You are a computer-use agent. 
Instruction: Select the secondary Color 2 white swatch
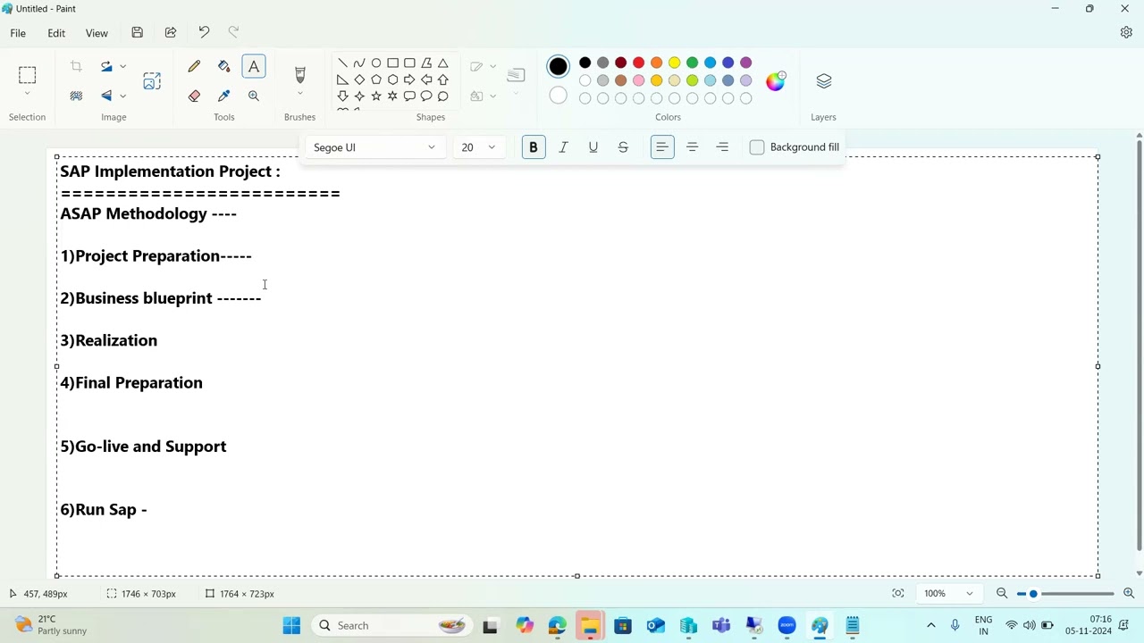558,96
